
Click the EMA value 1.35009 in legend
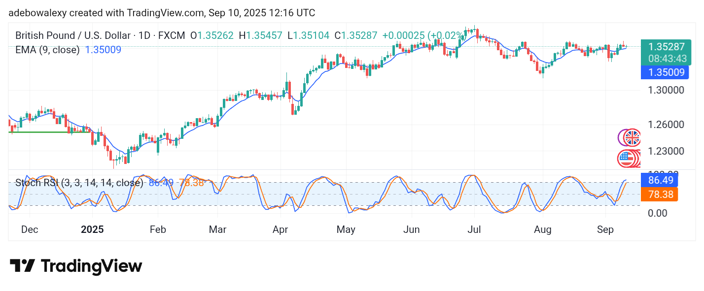pyautogui.click(x=103, y=50)
